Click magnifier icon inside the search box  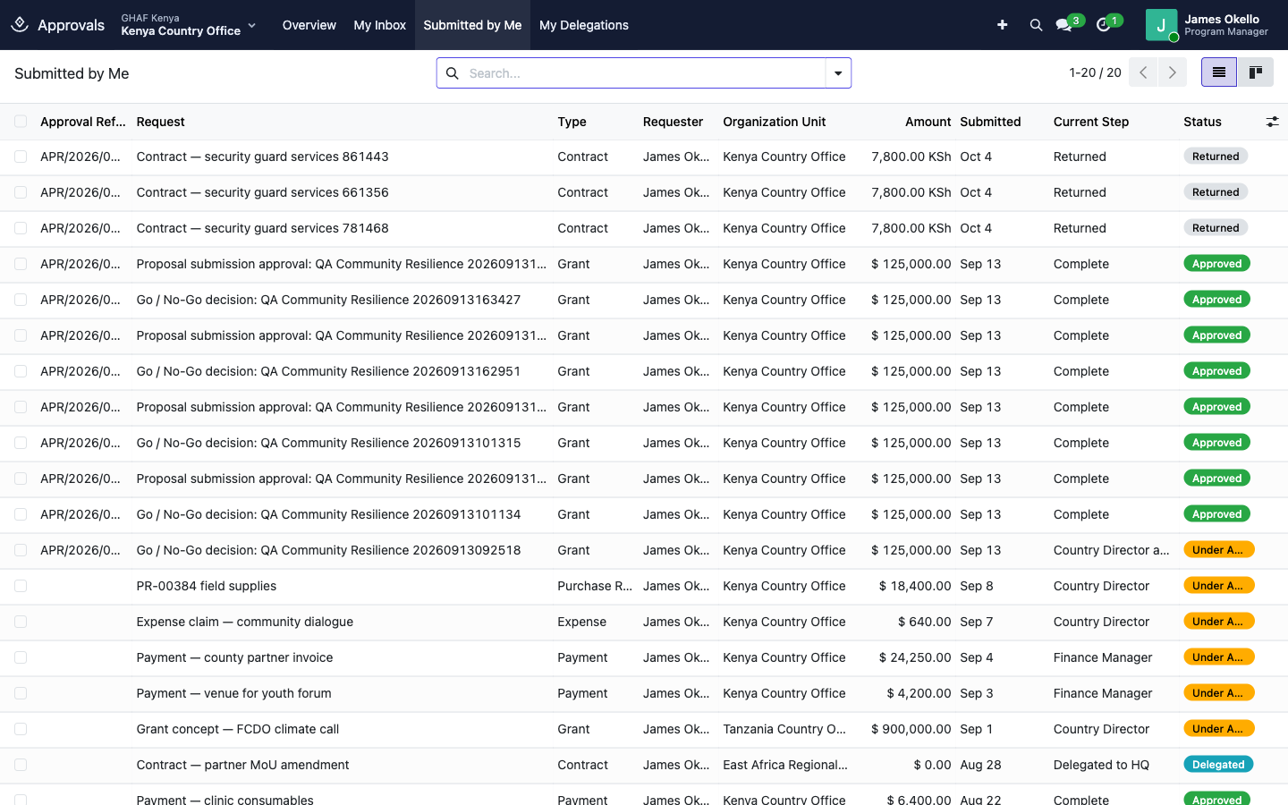coord(452,73)
